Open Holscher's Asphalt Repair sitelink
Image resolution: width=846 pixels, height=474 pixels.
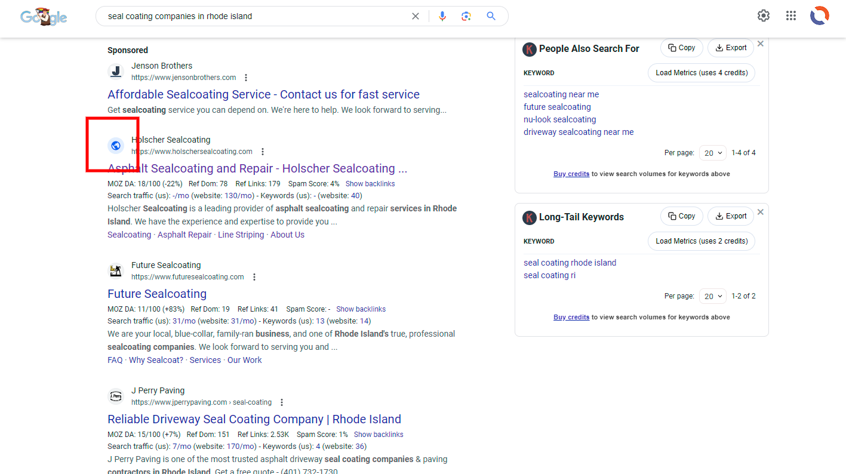click(x=184, y=235)
